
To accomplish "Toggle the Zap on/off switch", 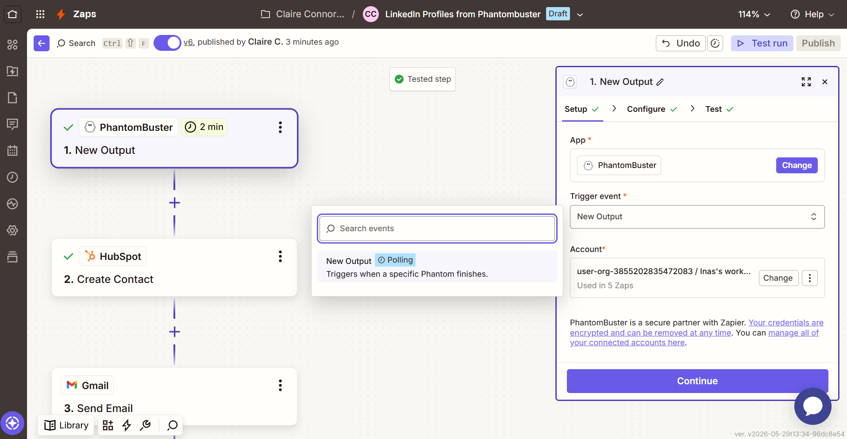I will coord(167,43).
